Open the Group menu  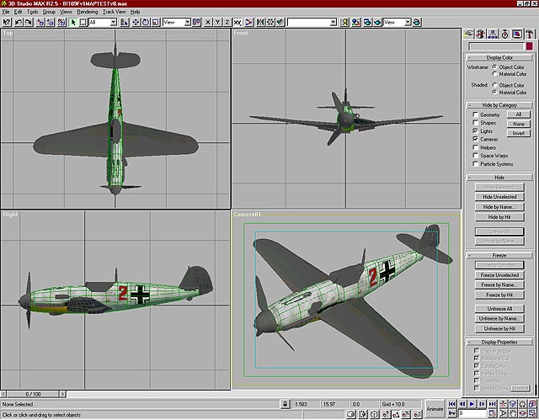[x=49, y=12]
